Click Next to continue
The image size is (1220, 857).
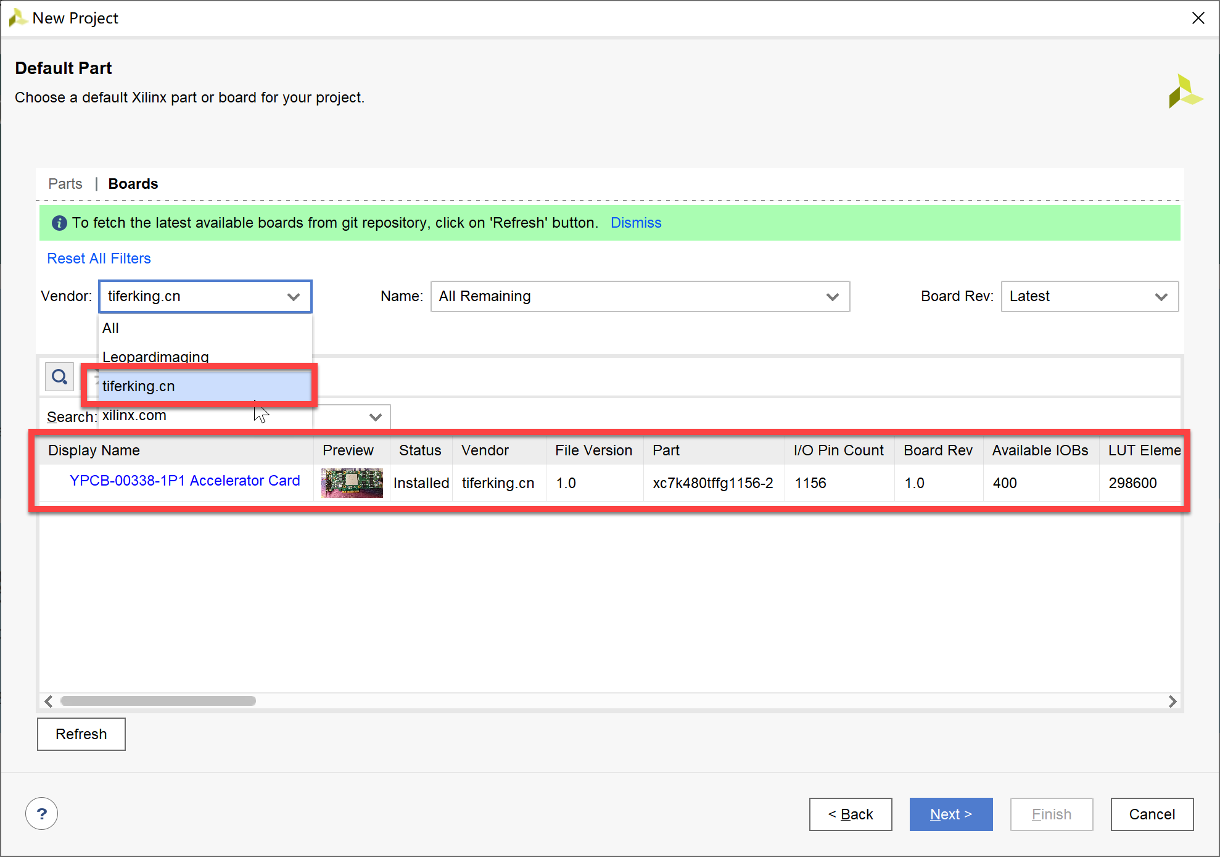click(950, 814)
